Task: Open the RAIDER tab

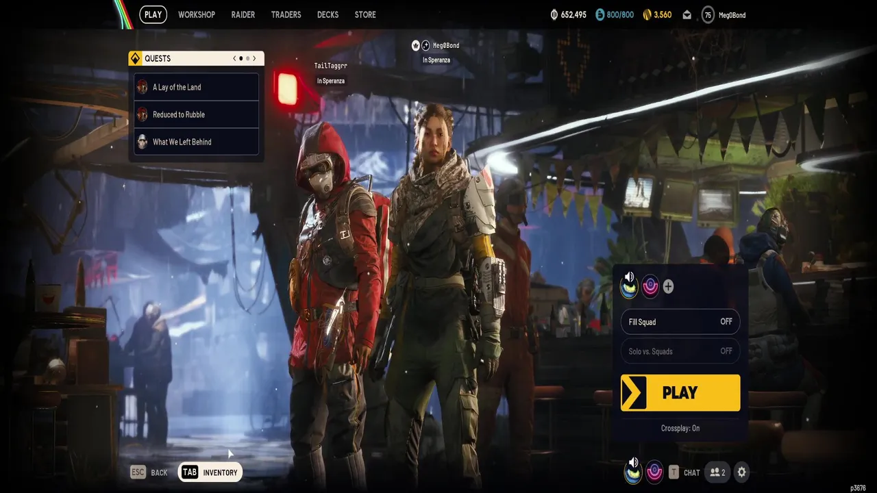Action: pyautogui.click(x=243, y=14)
